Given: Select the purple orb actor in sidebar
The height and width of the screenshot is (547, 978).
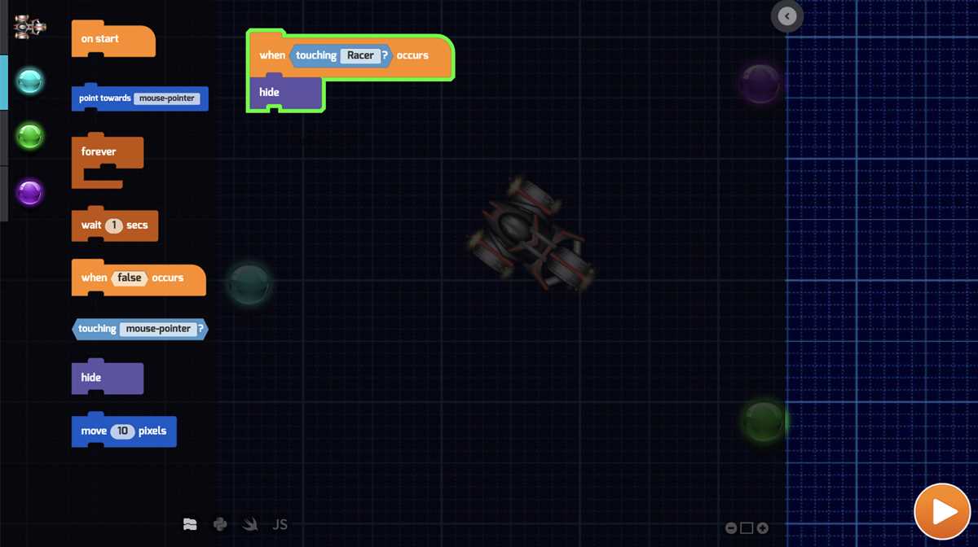Looking at the screenshot, I should point(30,193).
